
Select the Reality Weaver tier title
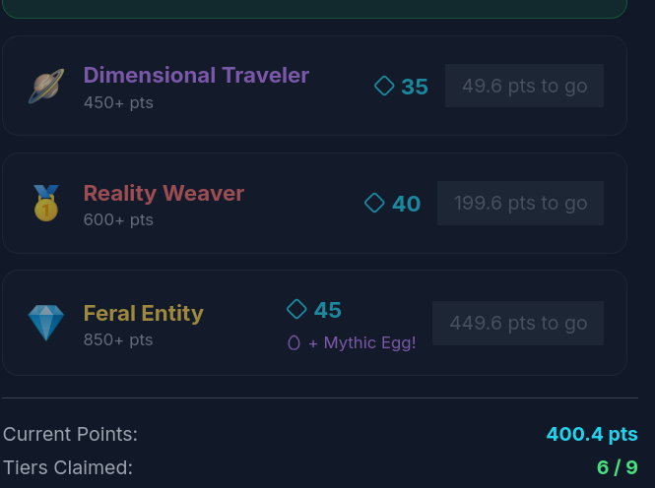tap(164, 193)
